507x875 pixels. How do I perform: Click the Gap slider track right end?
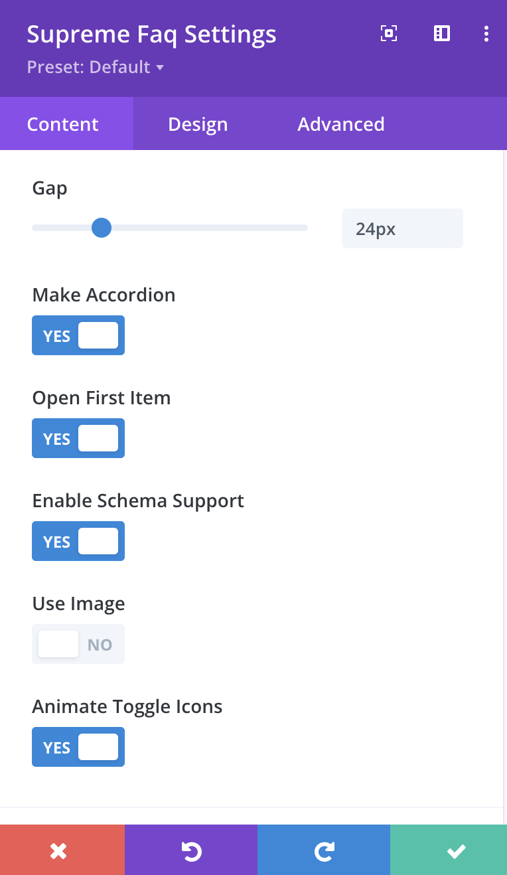tap(304, 228)
